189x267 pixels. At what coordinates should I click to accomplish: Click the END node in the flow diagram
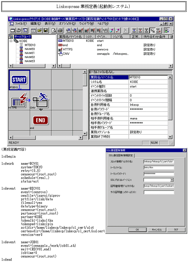[41, 120]
